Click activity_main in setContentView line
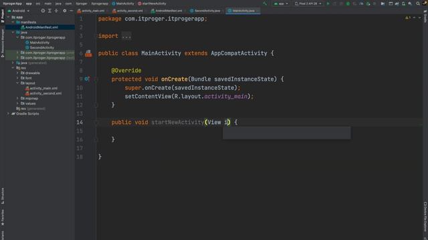This screenshot has width=428, height=240. (226, 96)
